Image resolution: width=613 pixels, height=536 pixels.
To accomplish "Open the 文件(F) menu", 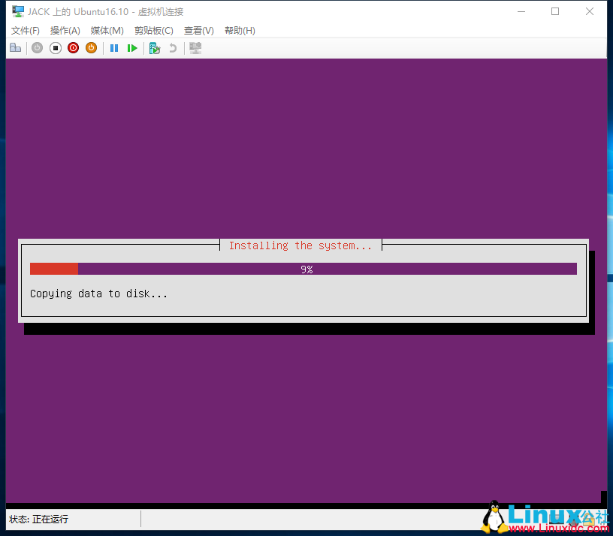I will coord(25,30).
